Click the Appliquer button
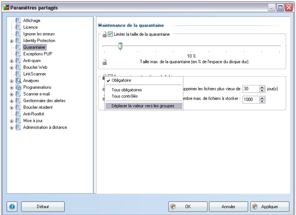 click(x=270, y=207)
